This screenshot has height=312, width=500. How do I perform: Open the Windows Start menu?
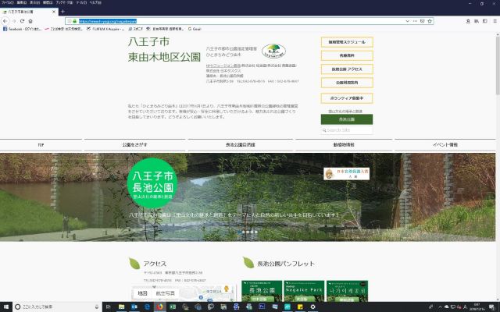[x=6, y=307]
